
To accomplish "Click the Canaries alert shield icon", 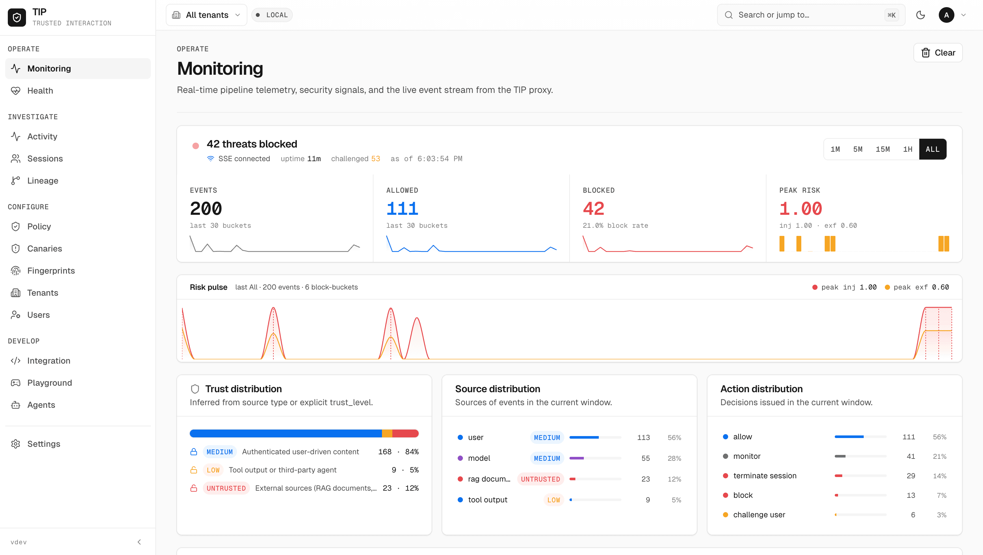I will [16, 249].
